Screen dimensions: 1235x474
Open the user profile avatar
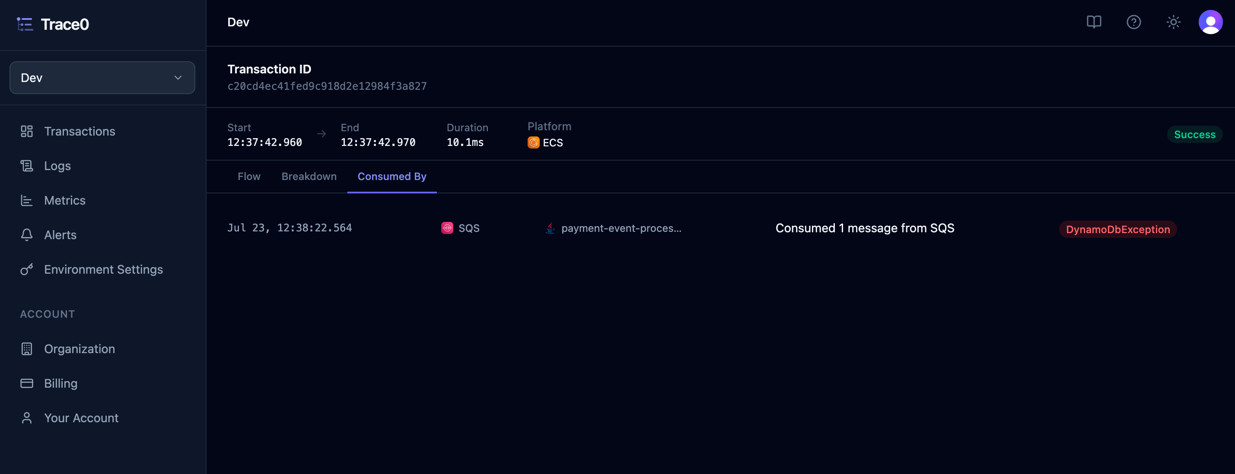point(1210,22)
